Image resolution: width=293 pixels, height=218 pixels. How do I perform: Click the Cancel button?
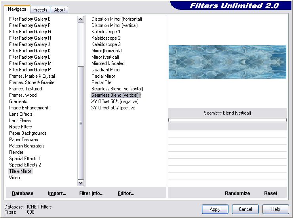click(245, 209)
